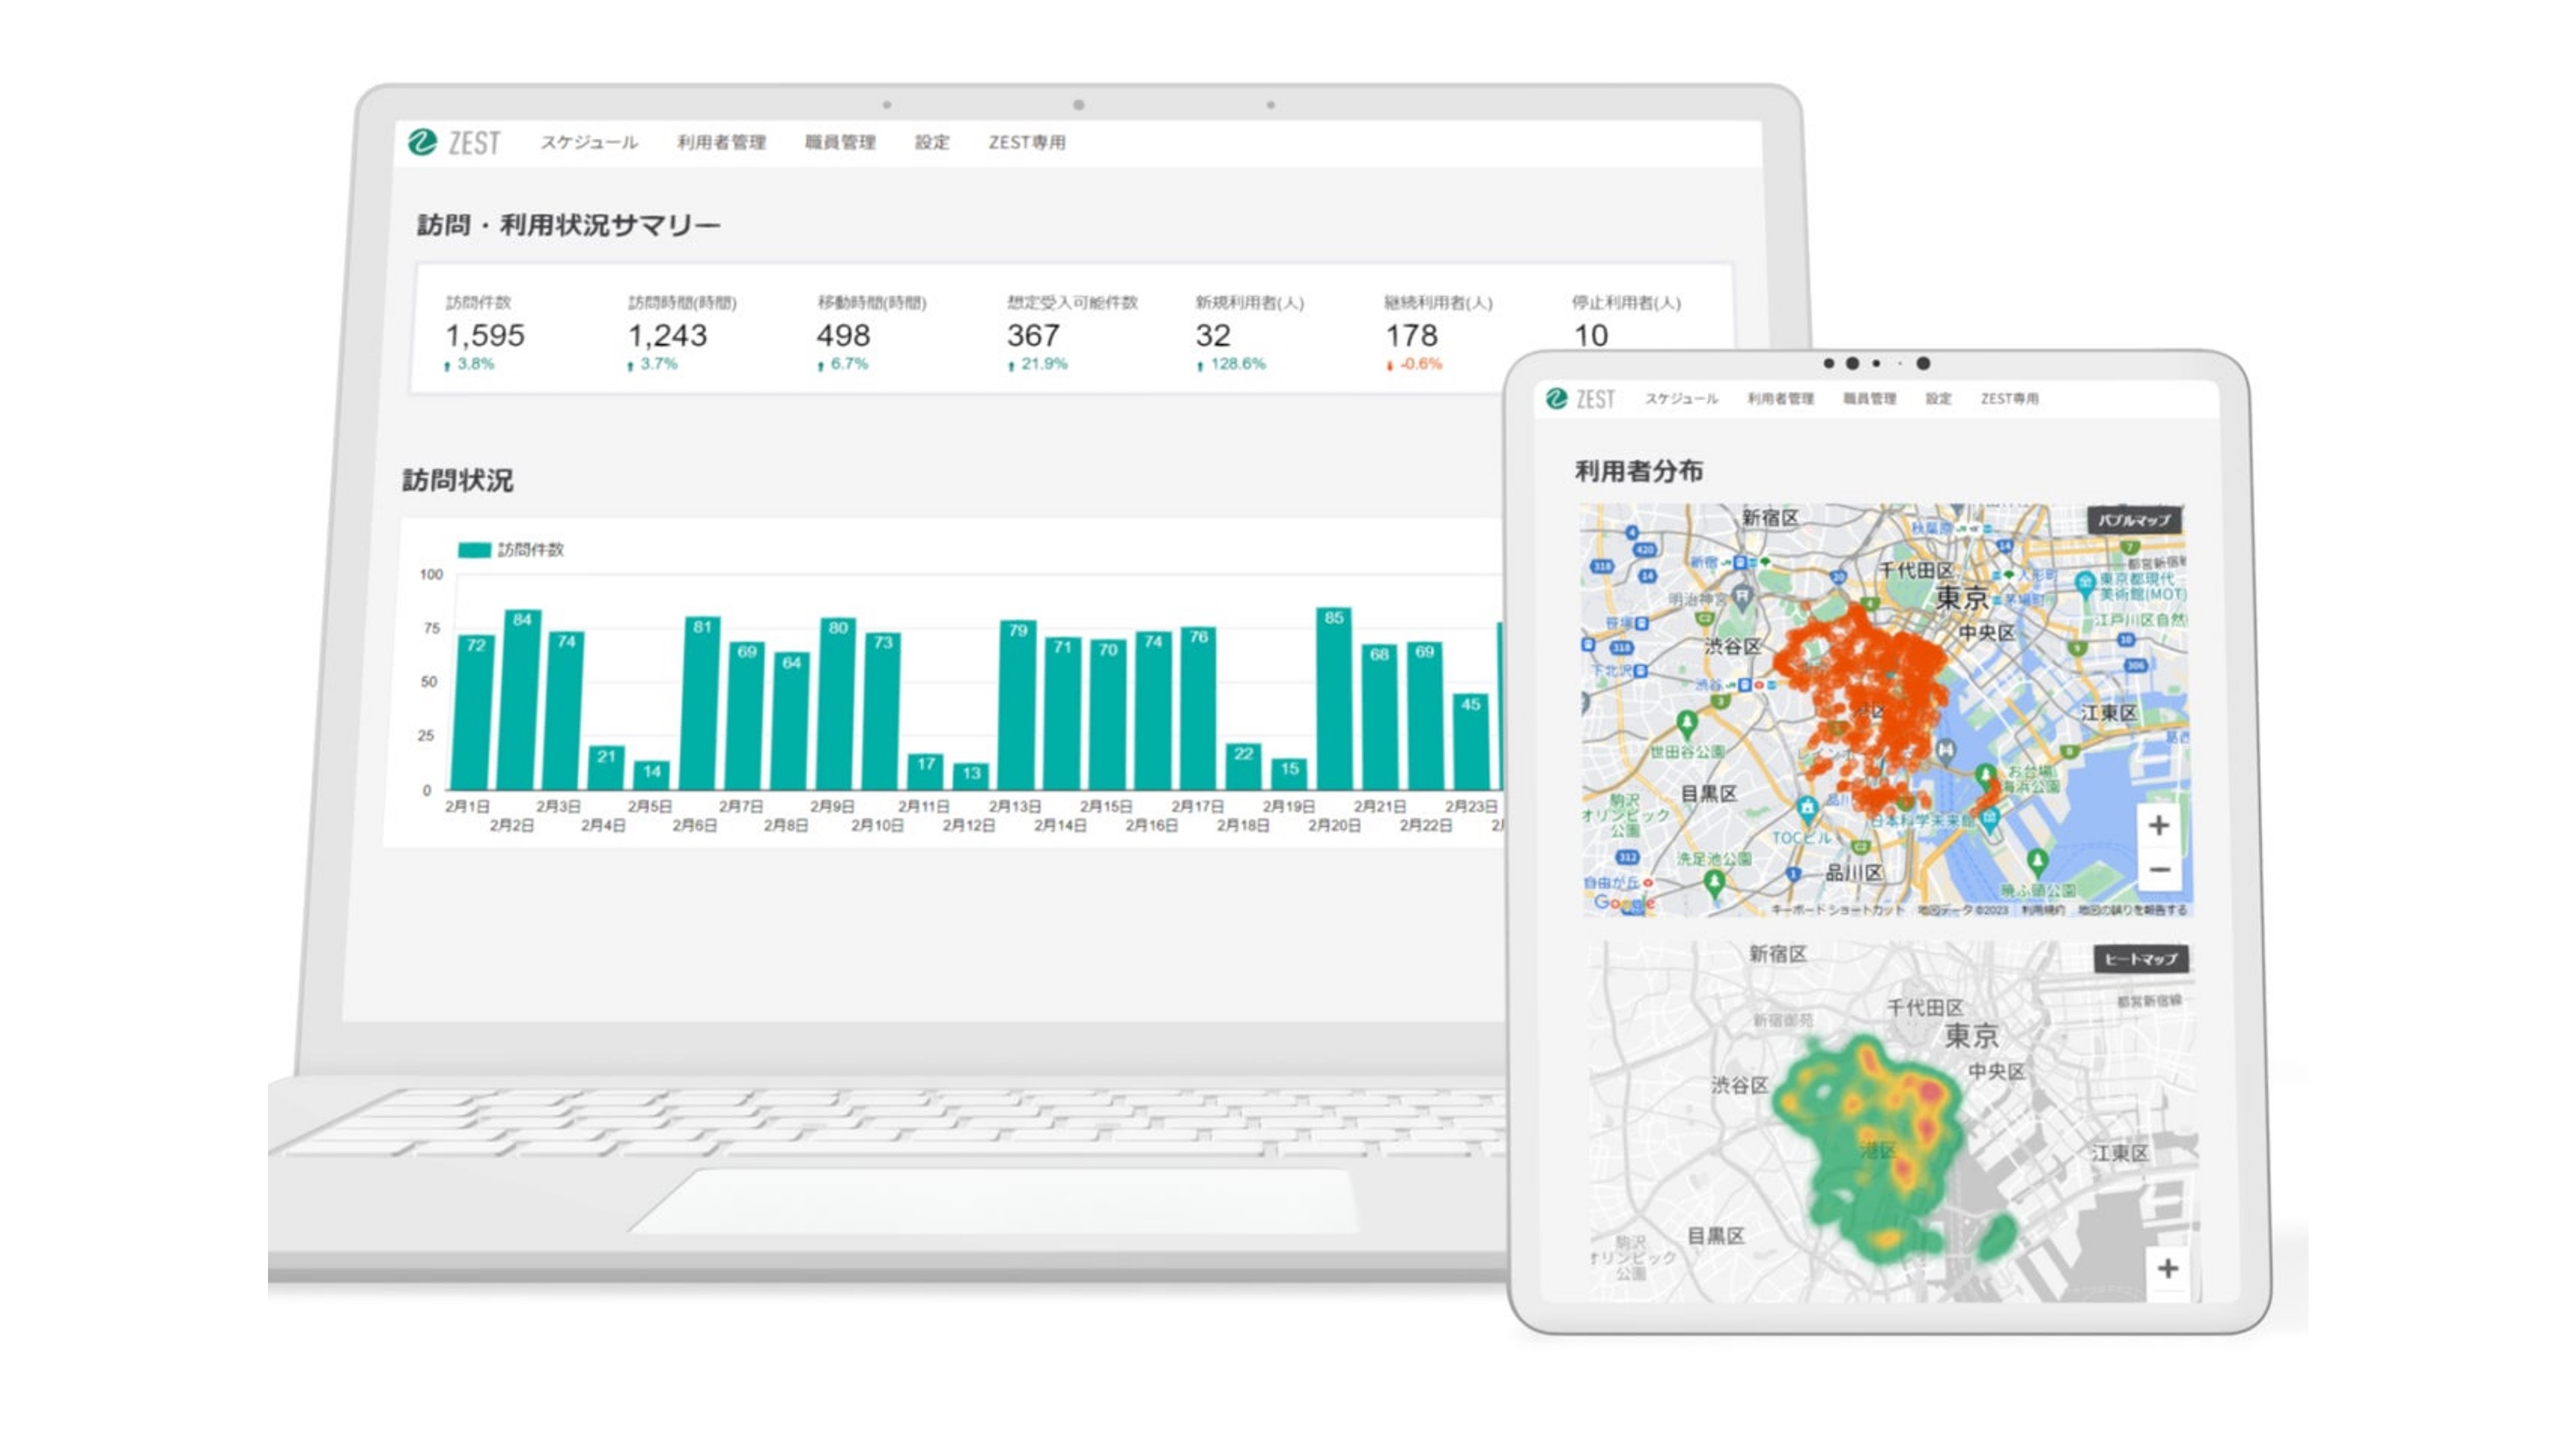Screen dimensions: 2576x1448
Task: Click the 訪問件数 1,595 summary stat
Action: click(484, 335)
